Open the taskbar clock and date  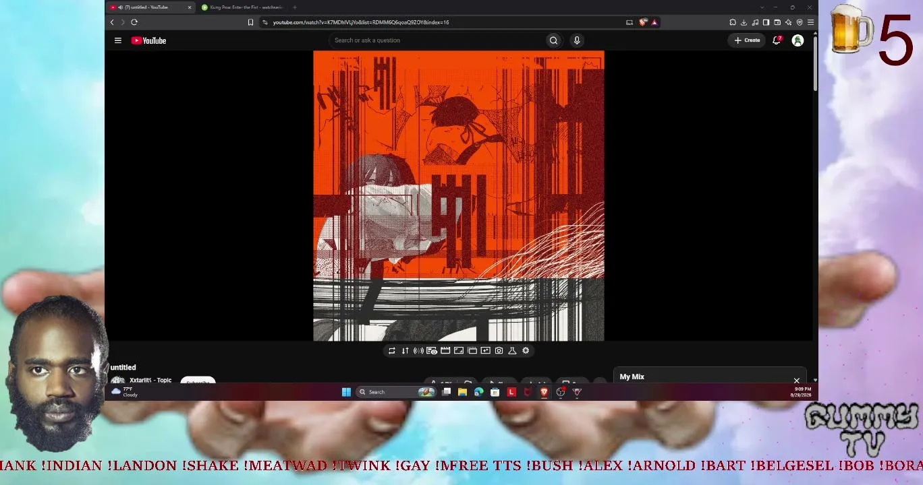802,392
